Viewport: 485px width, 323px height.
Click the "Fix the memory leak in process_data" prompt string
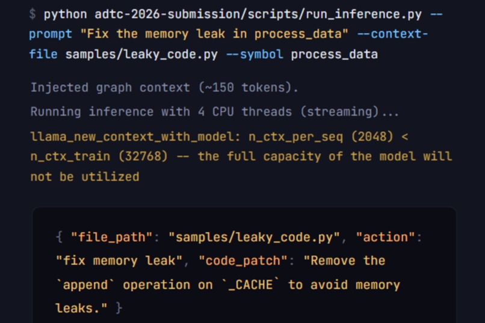(x=214, y=34)
